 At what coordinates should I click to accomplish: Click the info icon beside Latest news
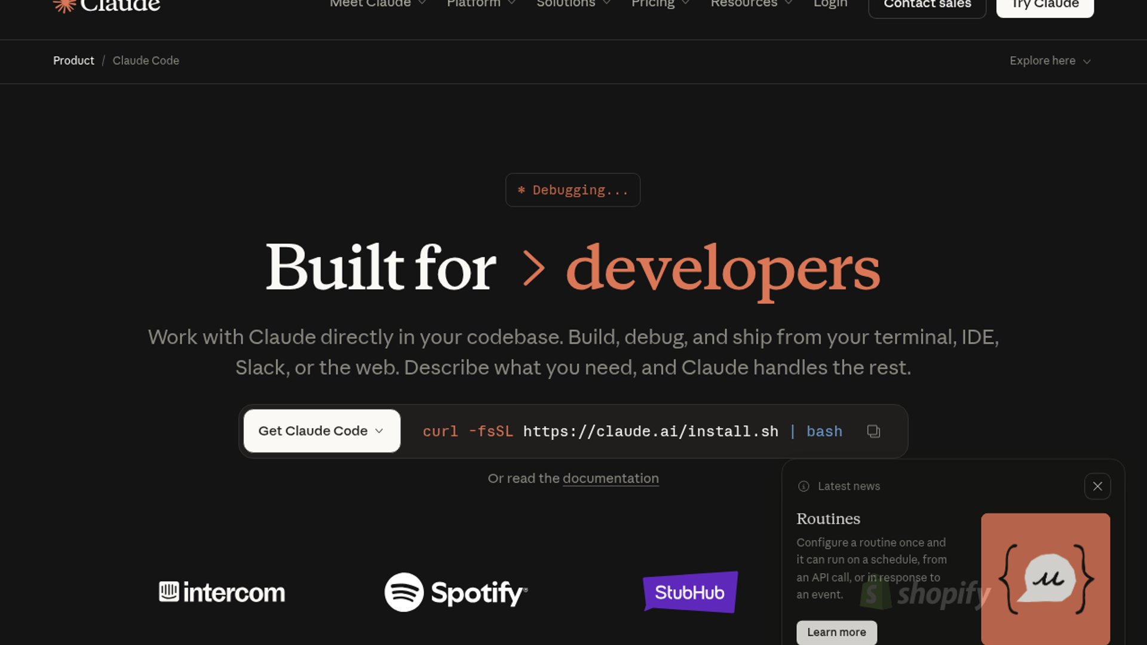coord(803,486)
